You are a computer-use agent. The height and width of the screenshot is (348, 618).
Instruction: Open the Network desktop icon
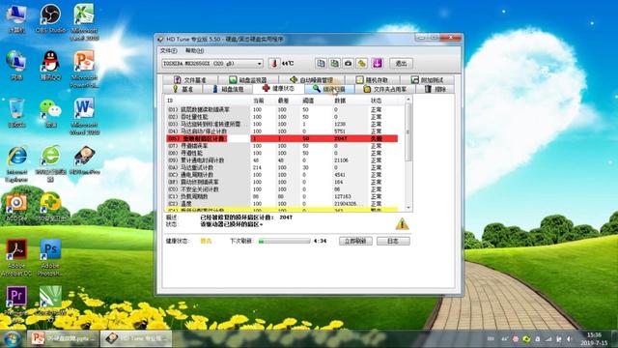tap(16, 66)
